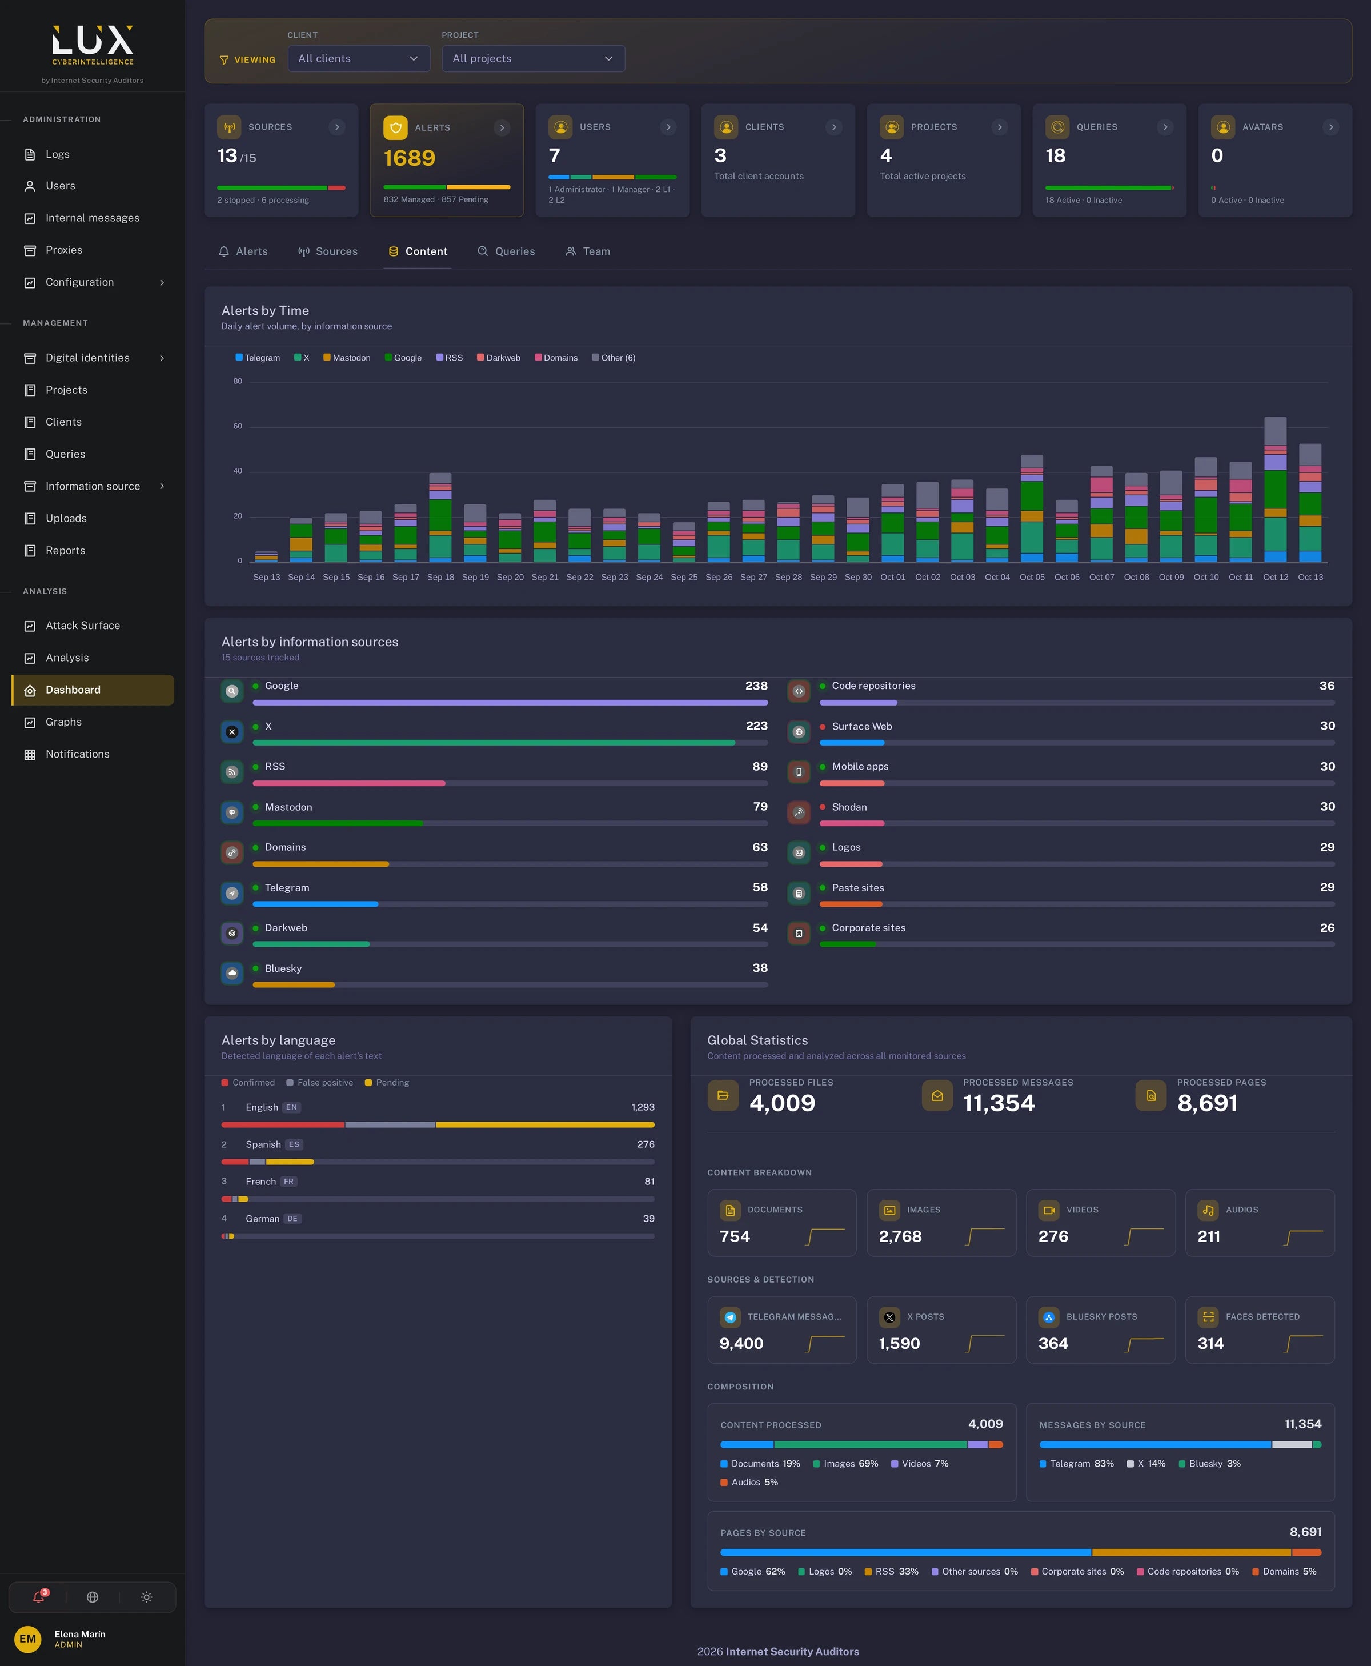Open Sources card arrow button
This screenshot has height=1666, width=1371.
(337, 127)
